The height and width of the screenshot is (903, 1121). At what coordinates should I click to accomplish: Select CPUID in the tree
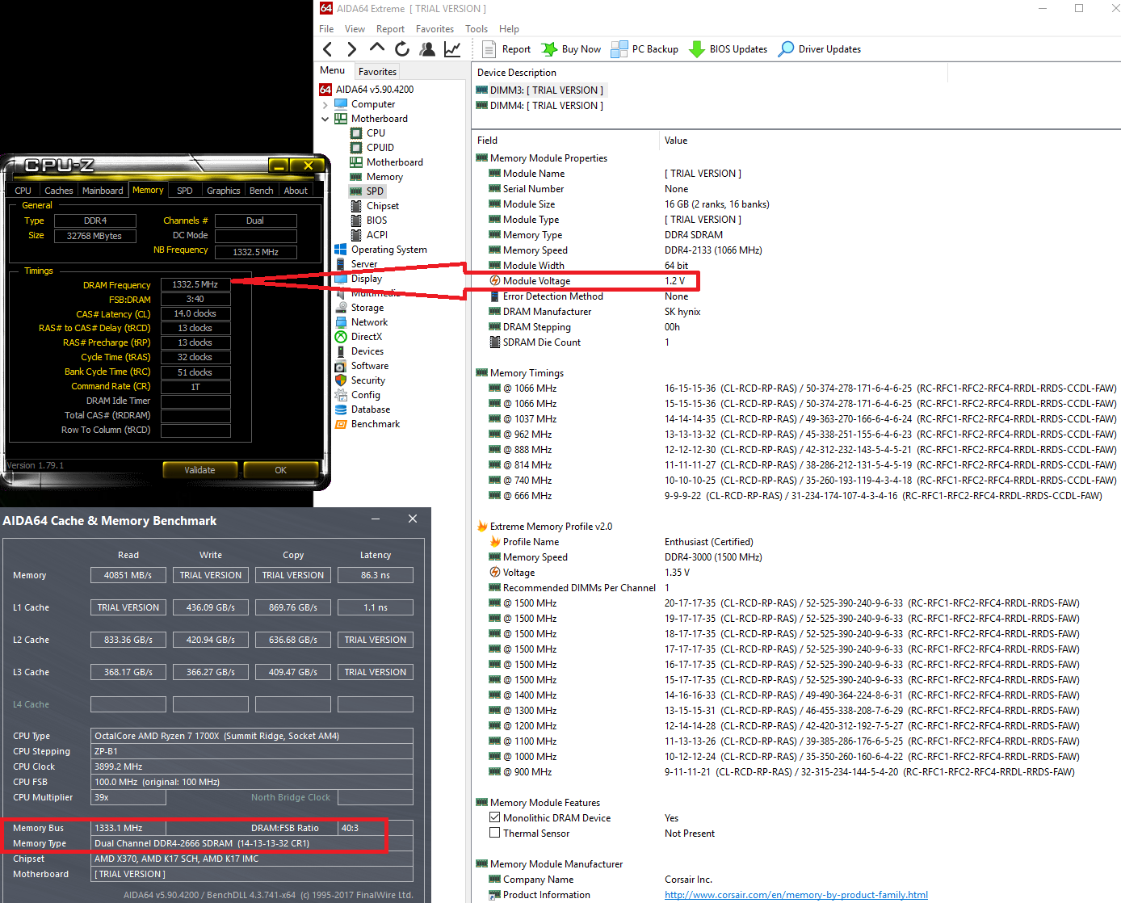[372, 148]
